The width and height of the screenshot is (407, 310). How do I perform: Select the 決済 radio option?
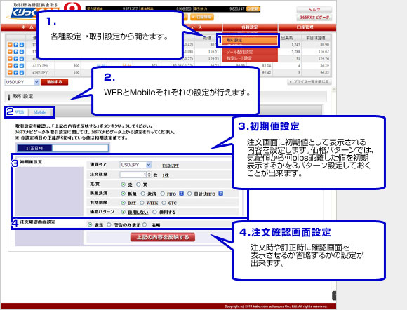pyautogui.click(x=143, y=194)
